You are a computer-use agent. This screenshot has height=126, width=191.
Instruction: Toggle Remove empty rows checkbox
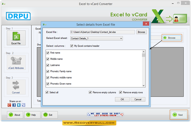point(120,92)
